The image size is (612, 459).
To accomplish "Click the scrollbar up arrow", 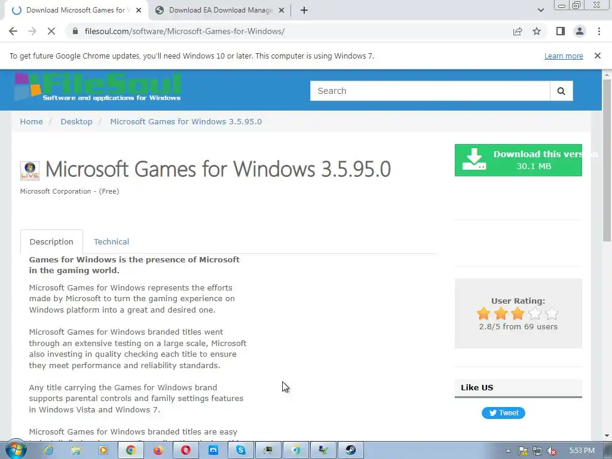I will (607, 75).
